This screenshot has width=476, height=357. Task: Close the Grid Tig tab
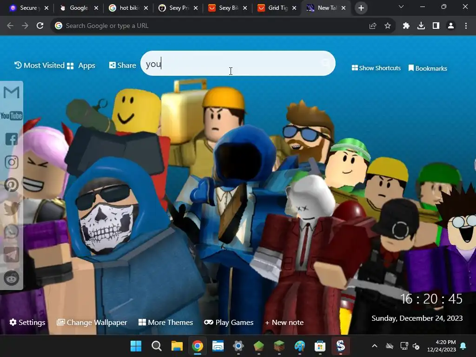click(x=294, y=8)
